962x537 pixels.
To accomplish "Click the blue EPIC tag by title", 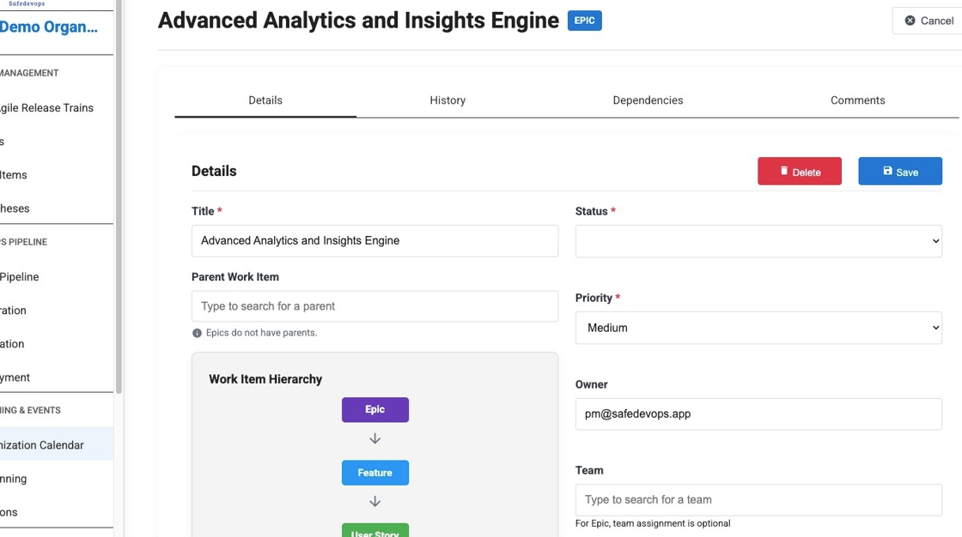I will (x=584, y=21).
